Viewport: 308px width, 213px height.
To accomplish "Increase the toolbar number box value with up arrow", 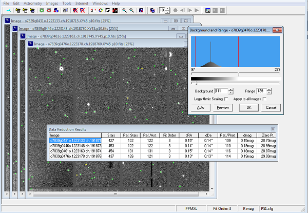I will [167, 9].
